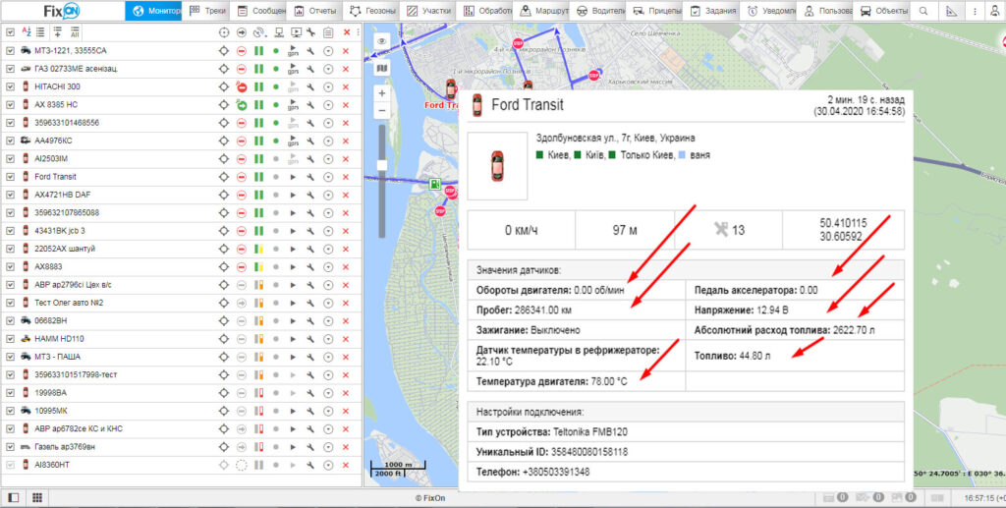Click the Ford Transit marker label on map

[x=442, y=103]
